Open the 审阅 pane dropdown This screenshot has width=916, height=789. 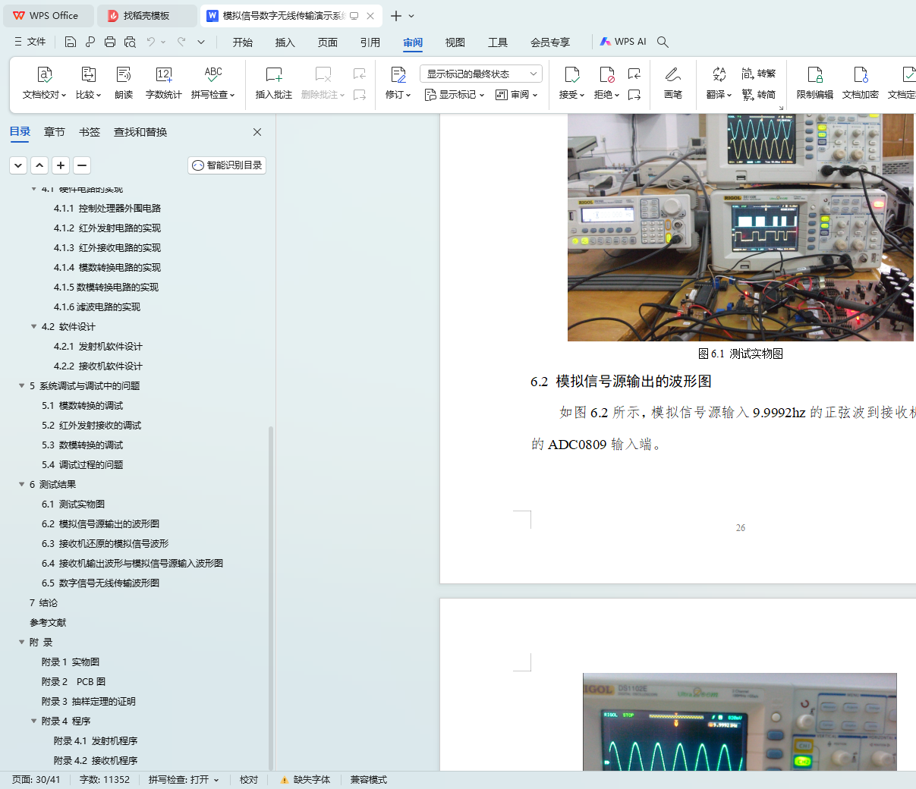coord(517,95)
